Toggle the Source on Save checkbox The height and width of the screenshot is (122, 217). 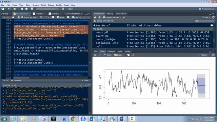click(x=22, y=17)
